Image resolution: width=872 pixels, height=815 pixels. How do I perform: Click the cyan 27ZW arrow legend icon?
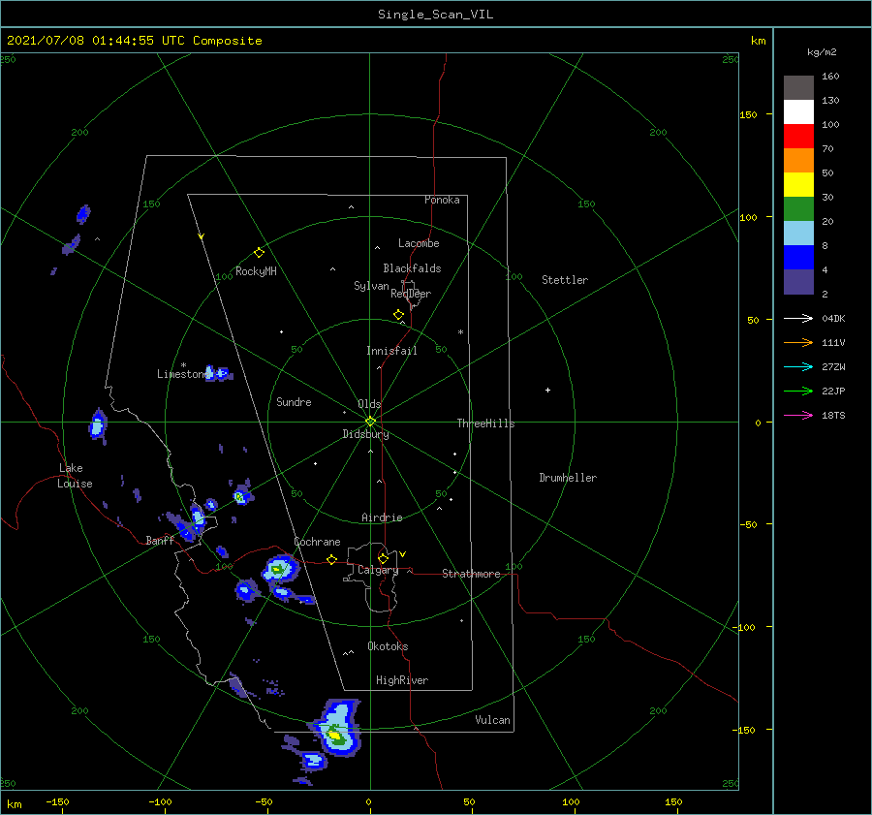(x=798, y=366)
